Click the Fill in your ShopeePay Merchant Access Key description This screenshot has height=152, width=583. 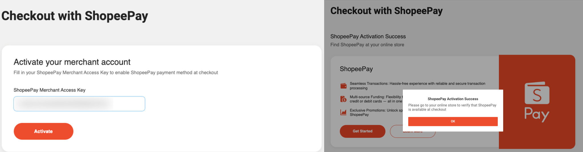(x=116, y=73)
